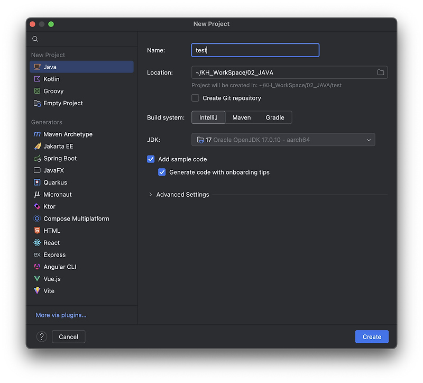Open More via plugins link
This screenshot has height=383, width=423.
point(60,315)
